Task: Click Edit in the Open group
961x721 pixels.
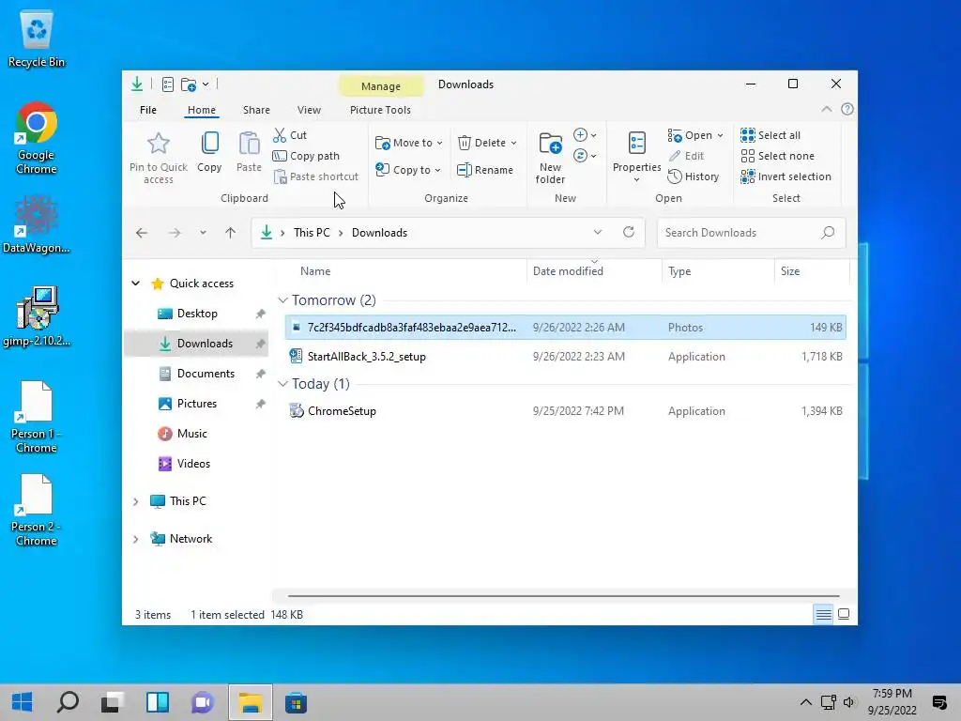Action: coord(686,156)
